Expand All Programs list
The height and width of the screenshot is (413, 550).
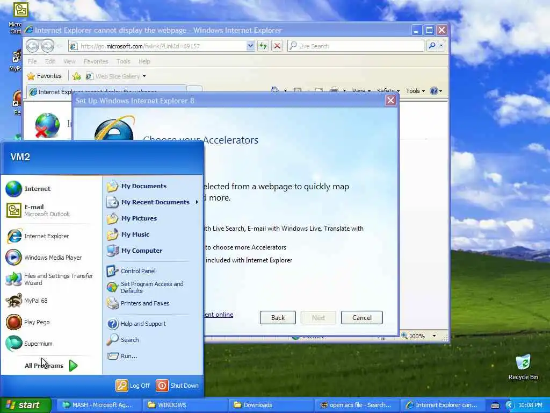coord(51,366)
